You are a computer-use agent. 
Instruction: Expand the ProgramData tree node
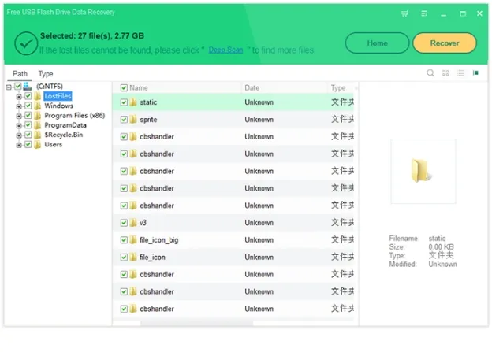point(19,126)
